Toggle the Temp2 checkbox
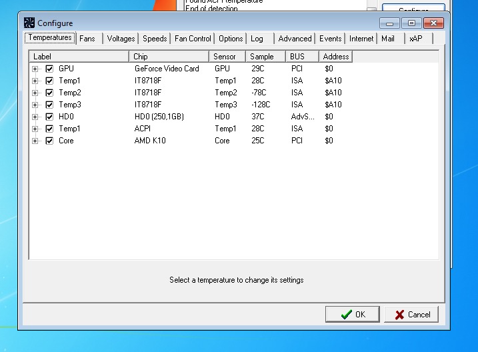Image resolution: width=478 pixels, height=352 pixels. pos(49,93)
